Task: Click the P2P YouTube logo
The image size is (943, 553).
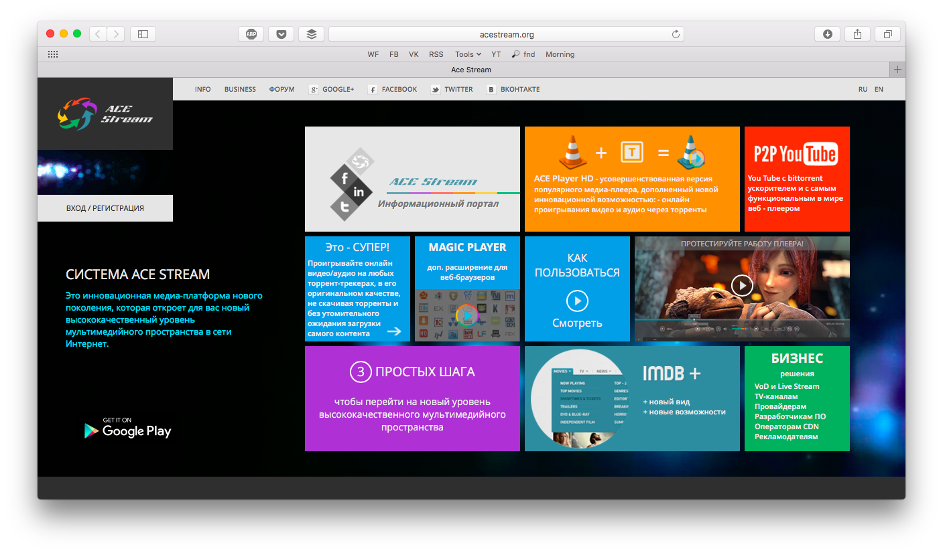Action: [796, 155]
